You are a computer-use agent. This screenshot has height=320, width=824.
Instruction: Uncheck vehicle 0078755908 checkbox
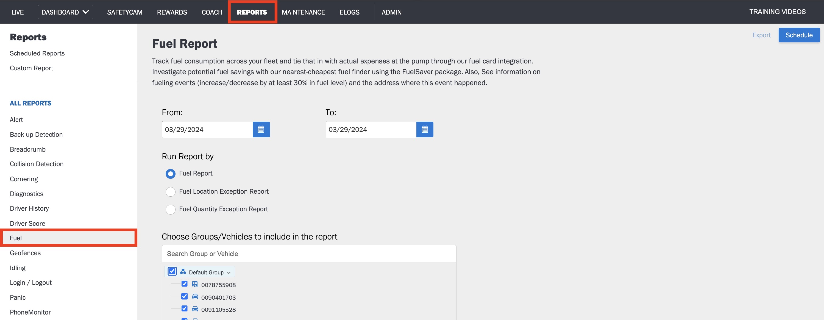tap(185, 284)
